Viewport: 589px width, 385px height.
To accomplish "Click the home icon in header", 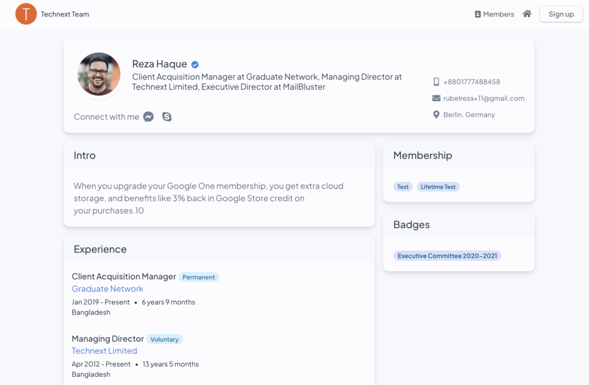I will (x=527, y=14).
